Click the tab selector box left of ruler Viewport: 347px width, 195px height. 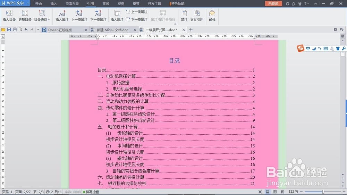[3, 36]
